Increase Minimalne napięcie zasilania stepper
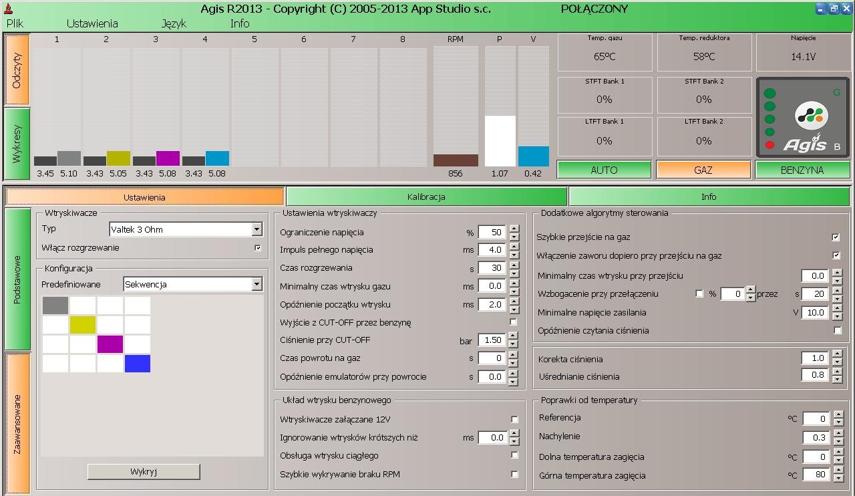855x496 pixels. 837,309
